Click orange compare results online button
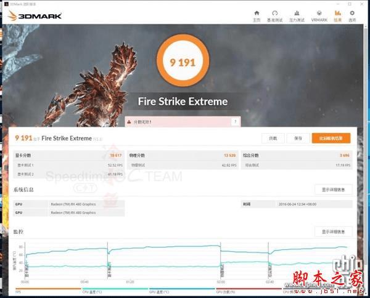The width and height of the screenshot is (370, 298). coord(331,139)
